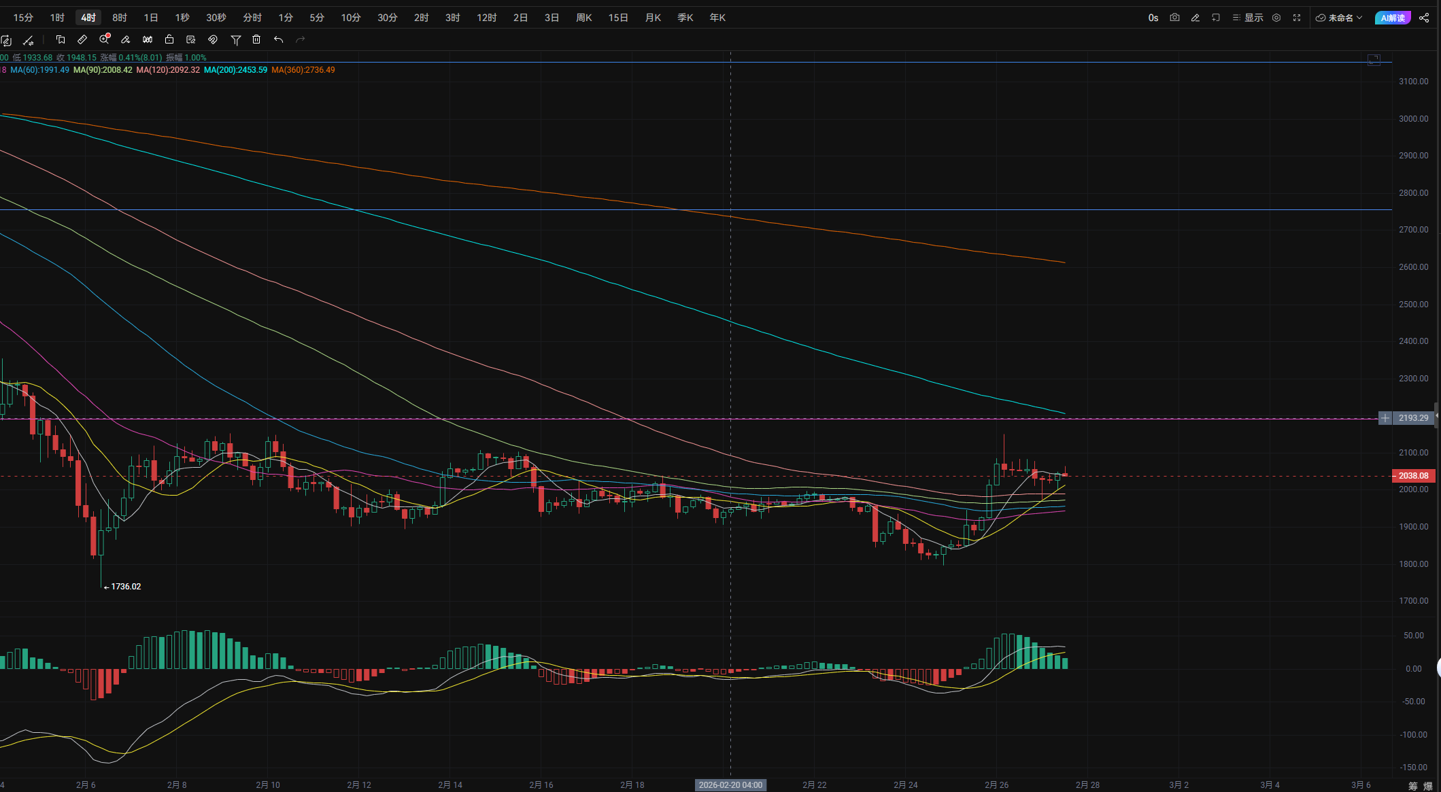Image resolution: width=1441 pixels, height=792 pixels.
Task: Open the magnifier zoom tool
Action: coord(104,39)
